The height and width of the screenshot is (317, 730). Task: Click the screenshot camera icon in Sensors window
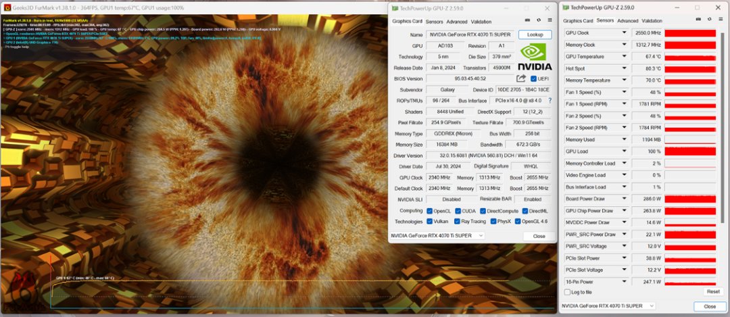[699, 20]
